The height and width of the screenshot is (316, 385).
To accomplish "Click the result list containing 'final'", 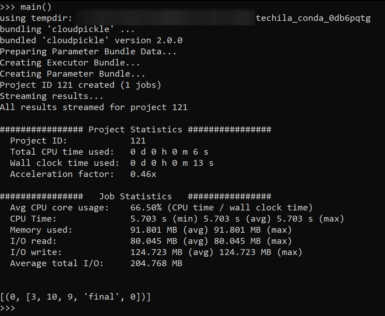I will click(x=75, y=297).
